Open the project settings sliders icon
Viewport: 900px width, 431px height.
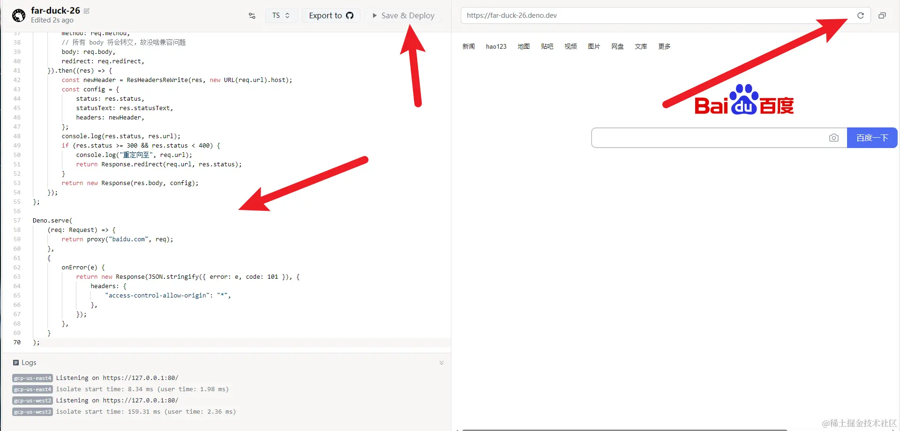point(252,15)
